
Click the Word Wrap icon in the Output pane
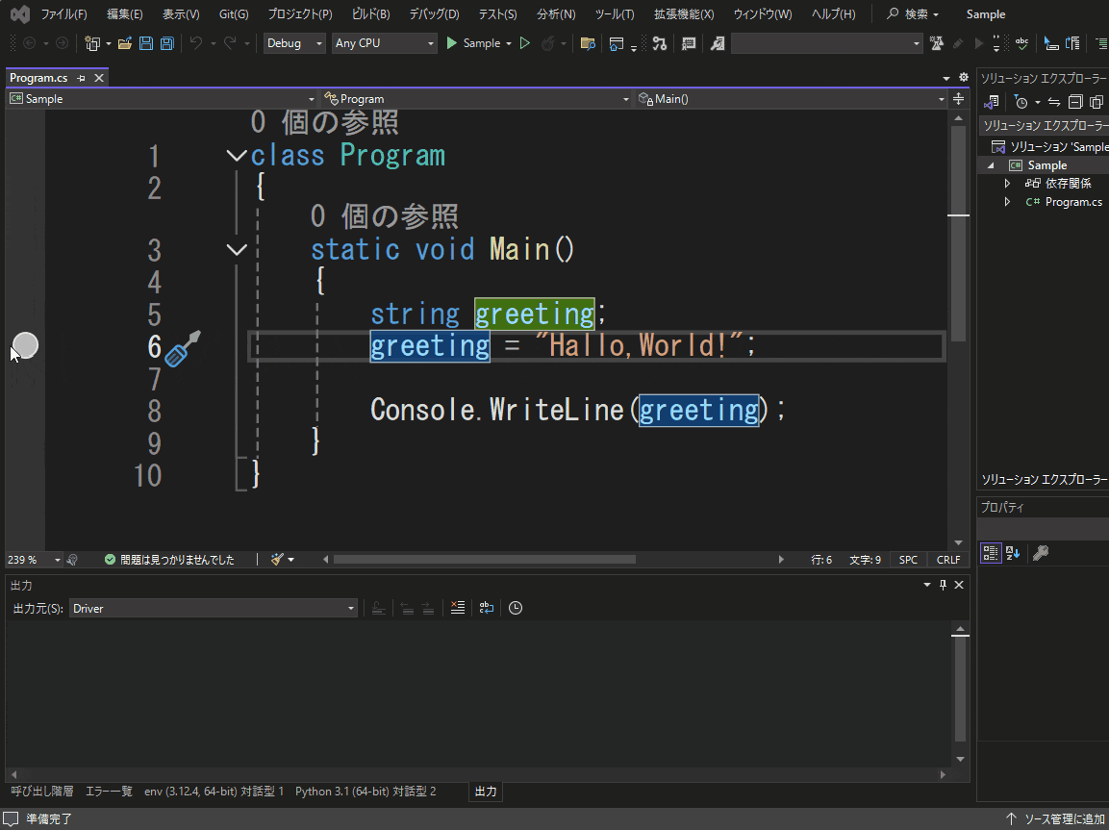tap(486, 607)
